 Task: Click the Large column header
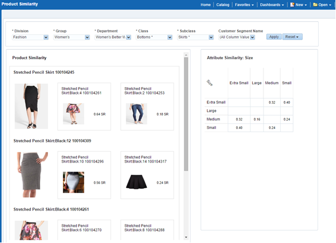[257, 83]
